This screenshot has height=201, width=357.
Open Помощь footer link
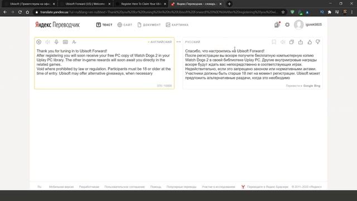coord(156,186)
